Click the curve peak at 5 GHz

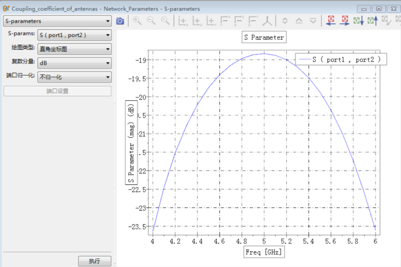point(264,54)
